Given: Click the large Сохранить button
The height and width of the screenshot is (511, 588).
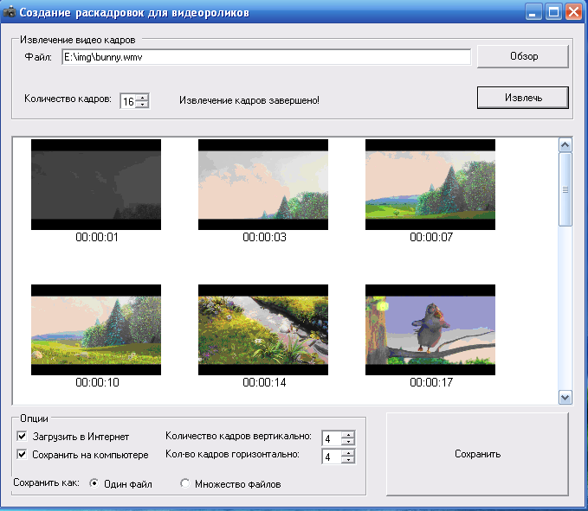Looking at the screenshot, I should point(477,454).
